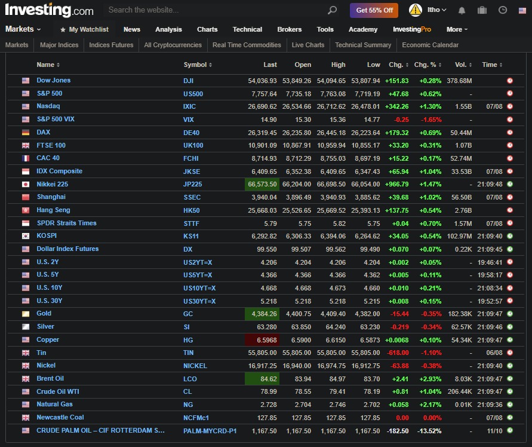532x447 pixels.
Task: Click the red clock icon in Tin row
Action: tap(509, 353)
